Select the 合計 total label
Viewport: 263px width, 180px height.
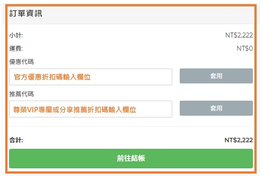16,140
